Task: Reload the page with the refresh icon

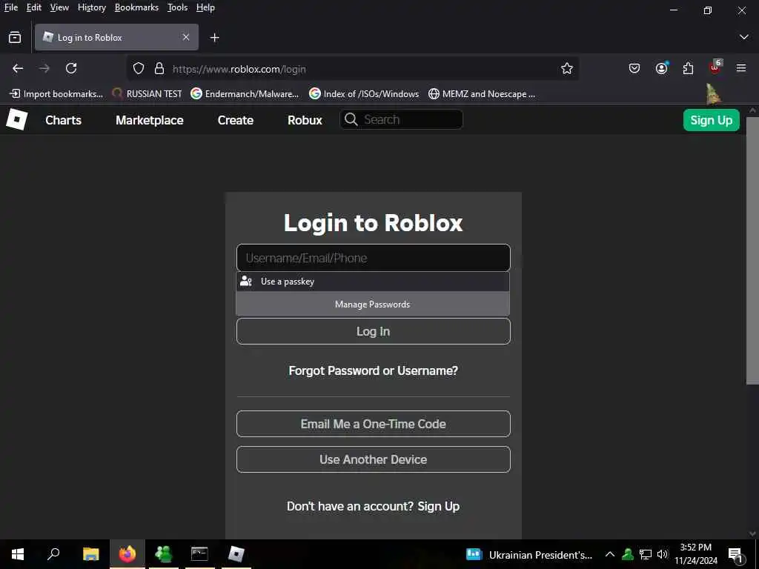Action: tap(71, 68)
